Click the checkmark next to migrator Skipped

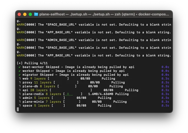20,75
